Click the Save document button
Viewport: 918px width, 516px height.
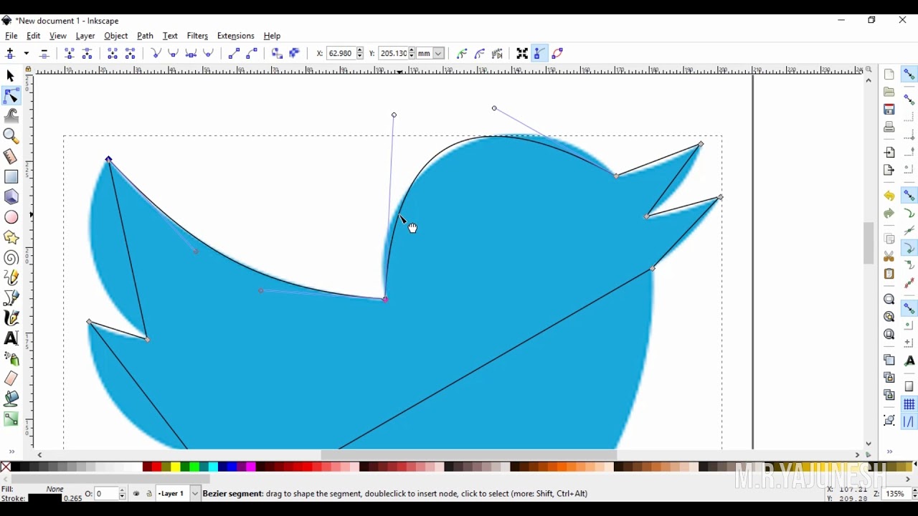tap(889, 110)
